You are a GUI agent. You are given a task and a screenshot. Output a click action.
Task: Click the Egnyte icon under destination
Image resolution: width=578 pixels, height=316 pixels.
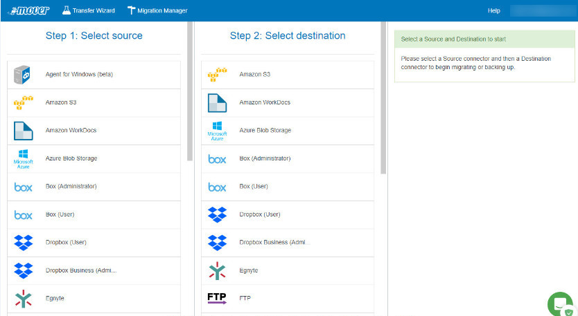click(x=217, y=271)
